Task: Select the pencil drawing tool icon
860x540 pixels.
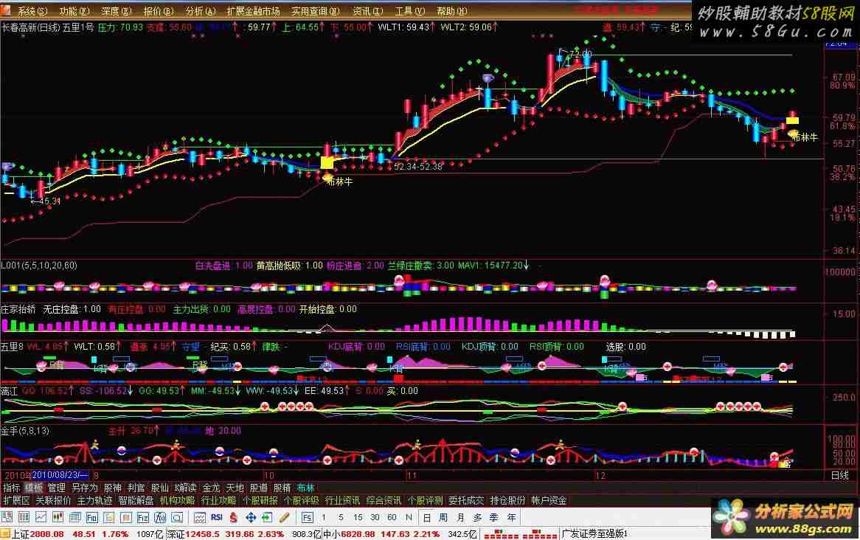Action: pos(284,517)
